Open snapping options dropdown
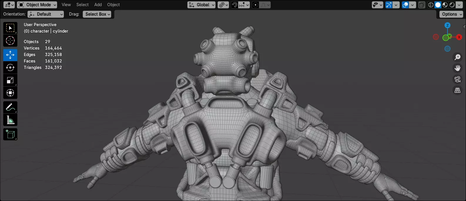This screenshot has height=201, width=466. click(244, 5)
